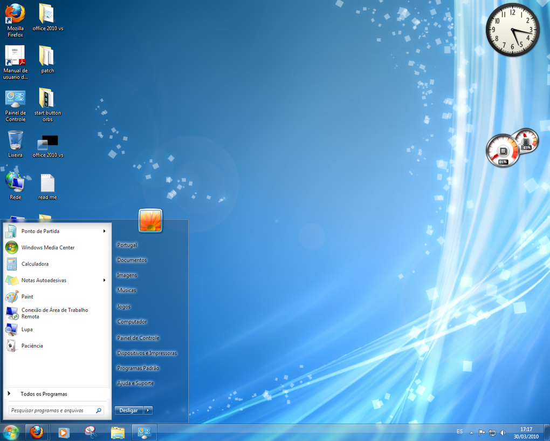
Task: Open Ajuda e Suporte link
Action: pyautogui.click(x=135, y=383)
